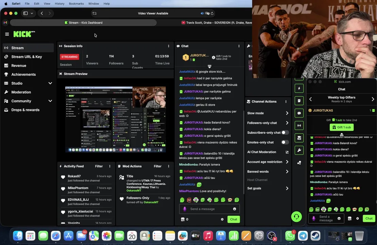Open Stream URL & Key page

pyautogui.click(x=27, y=56)
